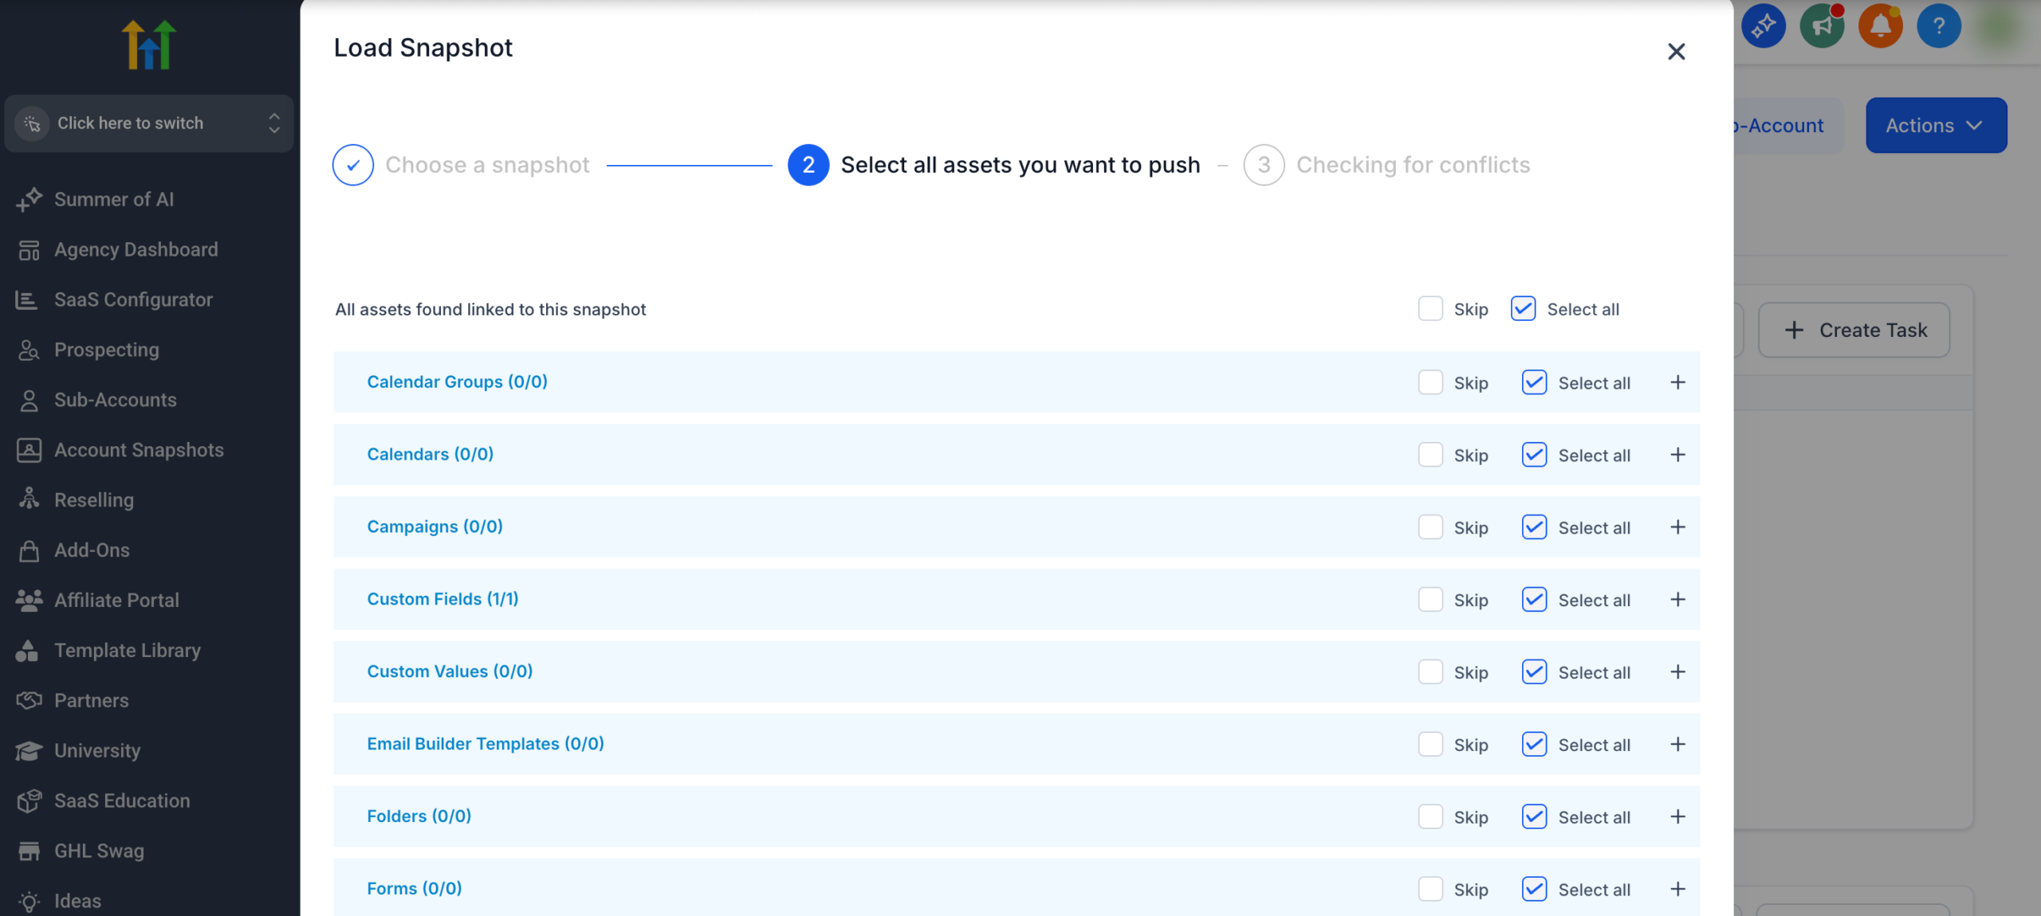Image resolution: width=2041 pixels, height=916 pixels.
Task: Click step 2 on the progress indicator
Action: [808, 165]
